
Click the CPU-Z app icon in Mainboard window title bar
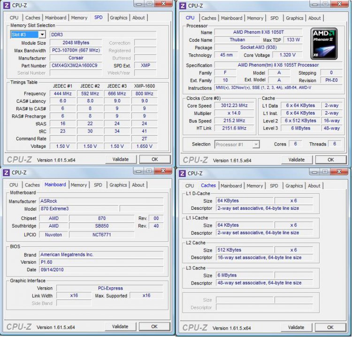(6, 172)
